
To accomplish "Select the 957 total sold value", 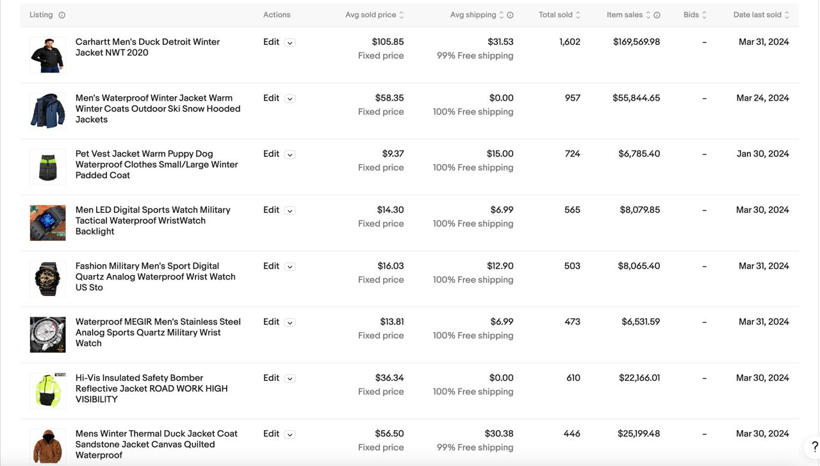I will pyautogui.click(x=573, y=98).
